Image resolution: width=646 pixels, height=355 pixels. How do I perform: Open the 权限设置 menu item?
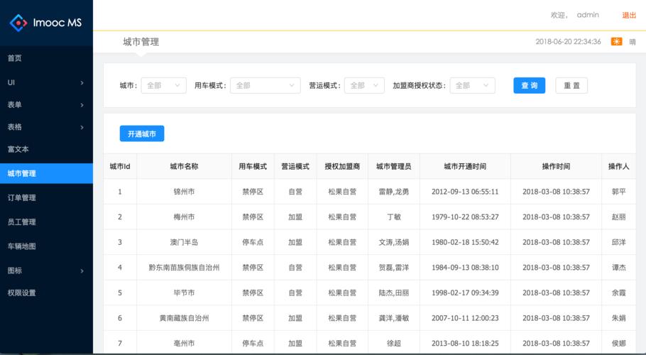tap(47, 293)
